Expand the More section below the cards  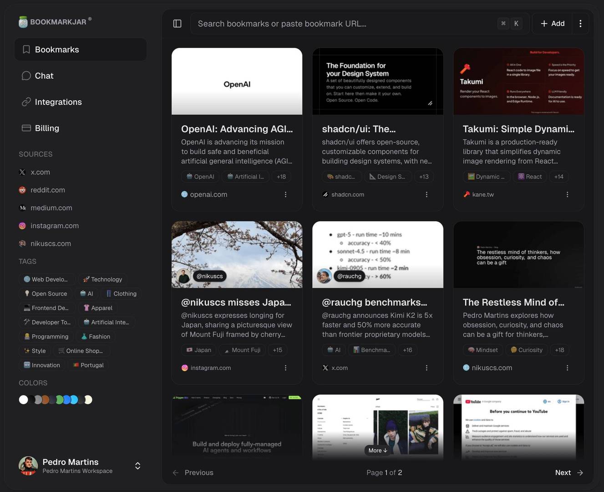[377, 450]
